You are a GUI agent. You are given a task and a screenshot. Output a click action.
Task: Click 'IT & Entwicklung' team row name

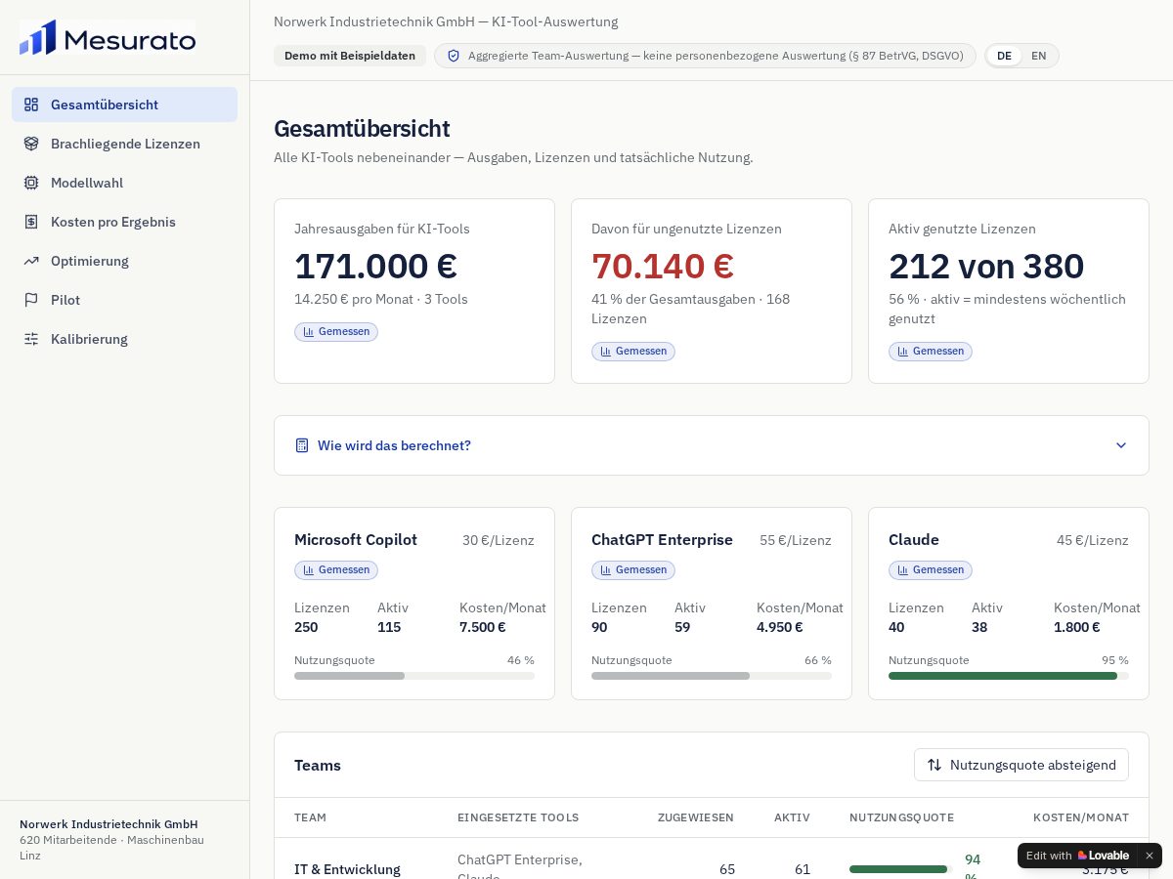[x=347, y=869]
